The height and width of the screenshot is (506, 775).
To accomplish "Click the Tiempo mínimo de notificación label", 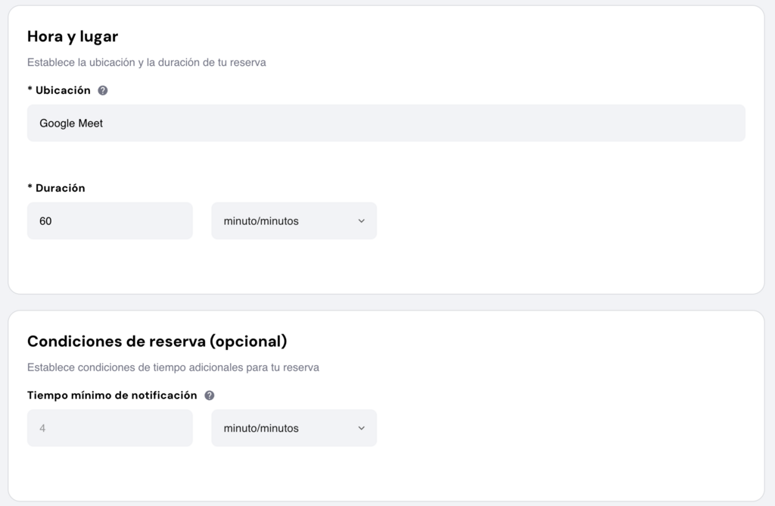I will point(110,395).
